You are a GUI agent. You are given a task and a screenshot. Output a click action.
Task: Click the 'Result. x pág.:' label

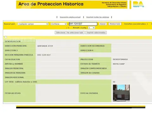click(80, 28)
